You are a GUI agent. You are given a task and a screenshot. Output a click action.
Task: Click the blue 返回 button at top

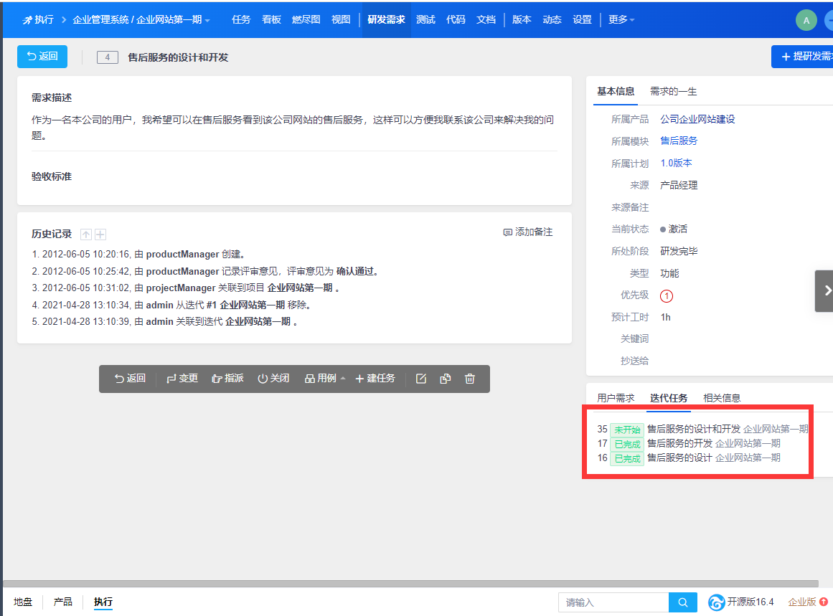42,56
